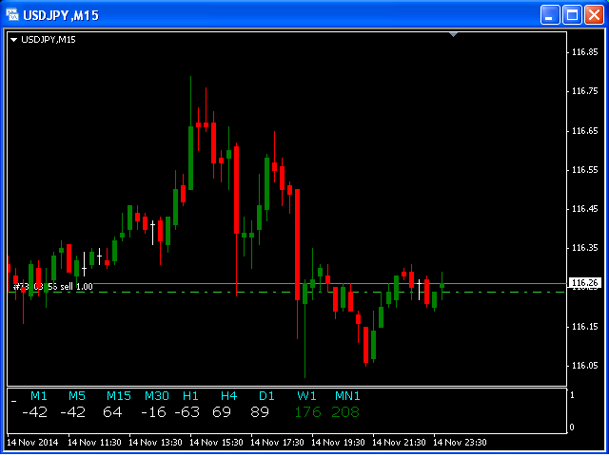Click the chart window icon in title bar
Screen dimensions: 609x456
(x=12, y=15)
